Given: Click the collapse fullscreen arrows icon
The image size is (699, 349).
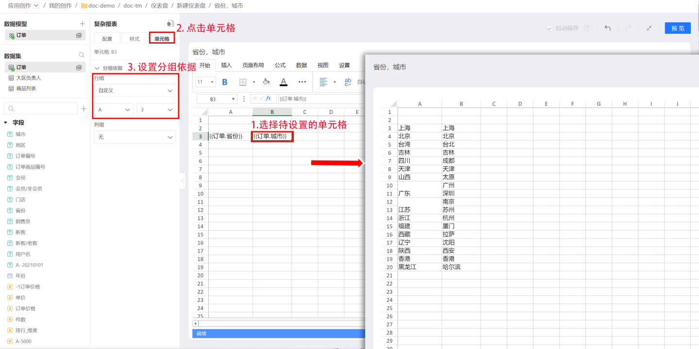Looking at the screenshot, I should coord(649,28).
